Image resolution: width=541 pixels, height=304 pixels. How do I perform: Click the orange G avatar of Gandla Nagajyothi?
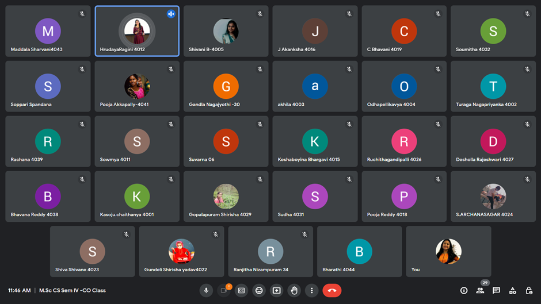point(226,86)
